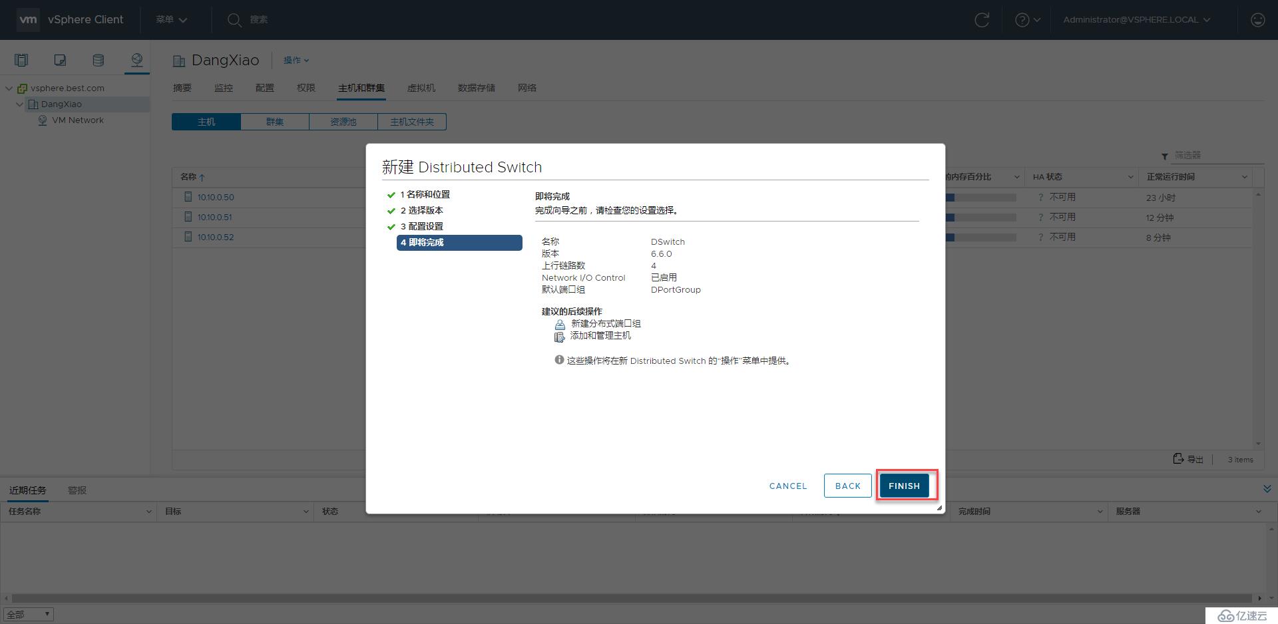Open the Hosts and Clusters inventory icon
The image size is (1278, 624).
click(21, 61)
